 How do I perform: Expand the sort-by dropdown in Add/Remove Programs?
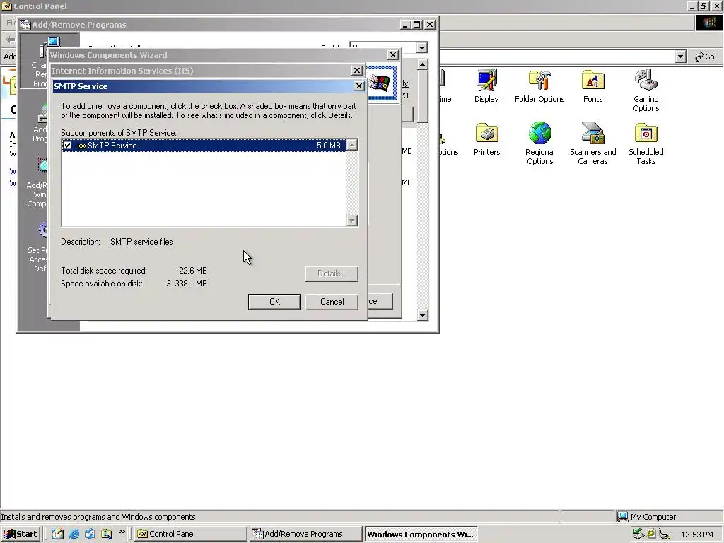(x=421, y=47)
